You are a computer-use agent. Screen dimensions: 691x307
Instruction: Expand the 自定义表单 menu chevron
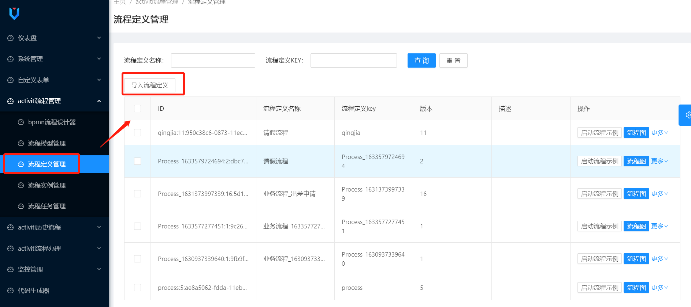click(x=99, y=80)
